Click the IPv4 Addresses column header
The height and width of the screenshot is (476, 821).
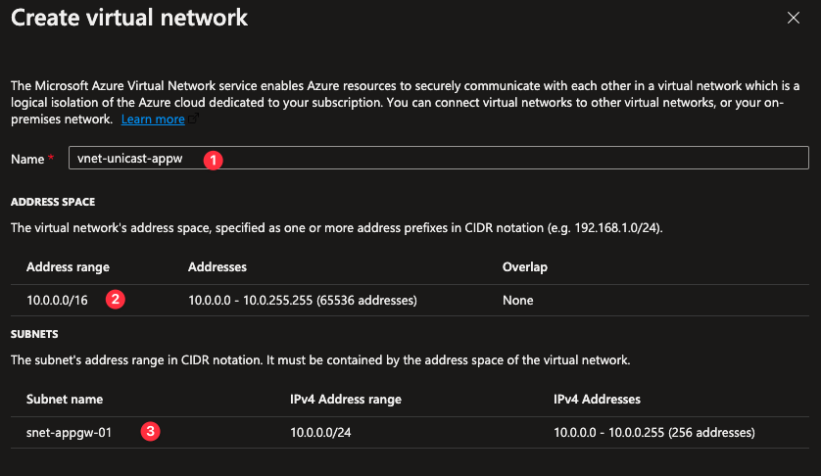click(x=597, y=399)
